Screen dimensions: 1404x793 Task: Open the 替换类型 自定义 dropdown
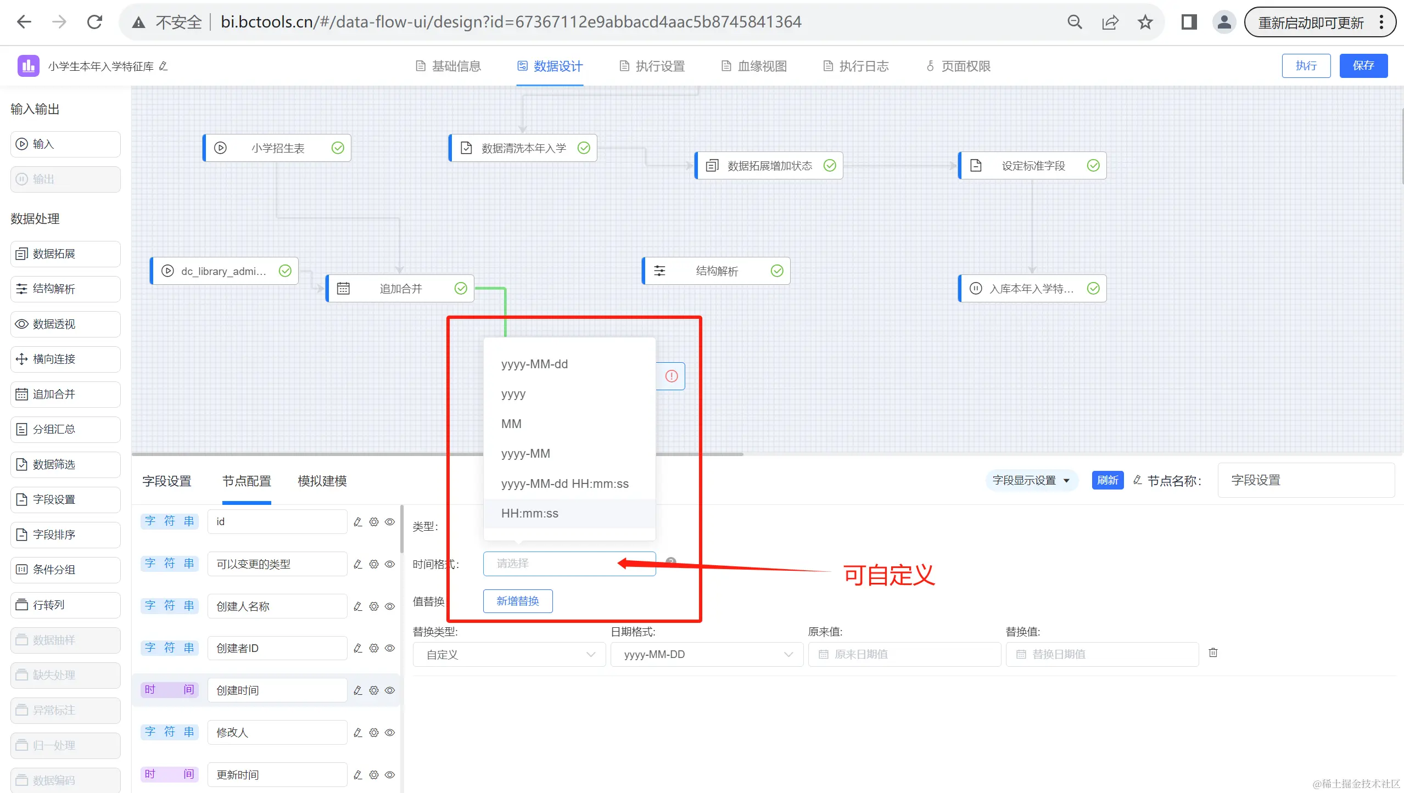tap(509, 654)
